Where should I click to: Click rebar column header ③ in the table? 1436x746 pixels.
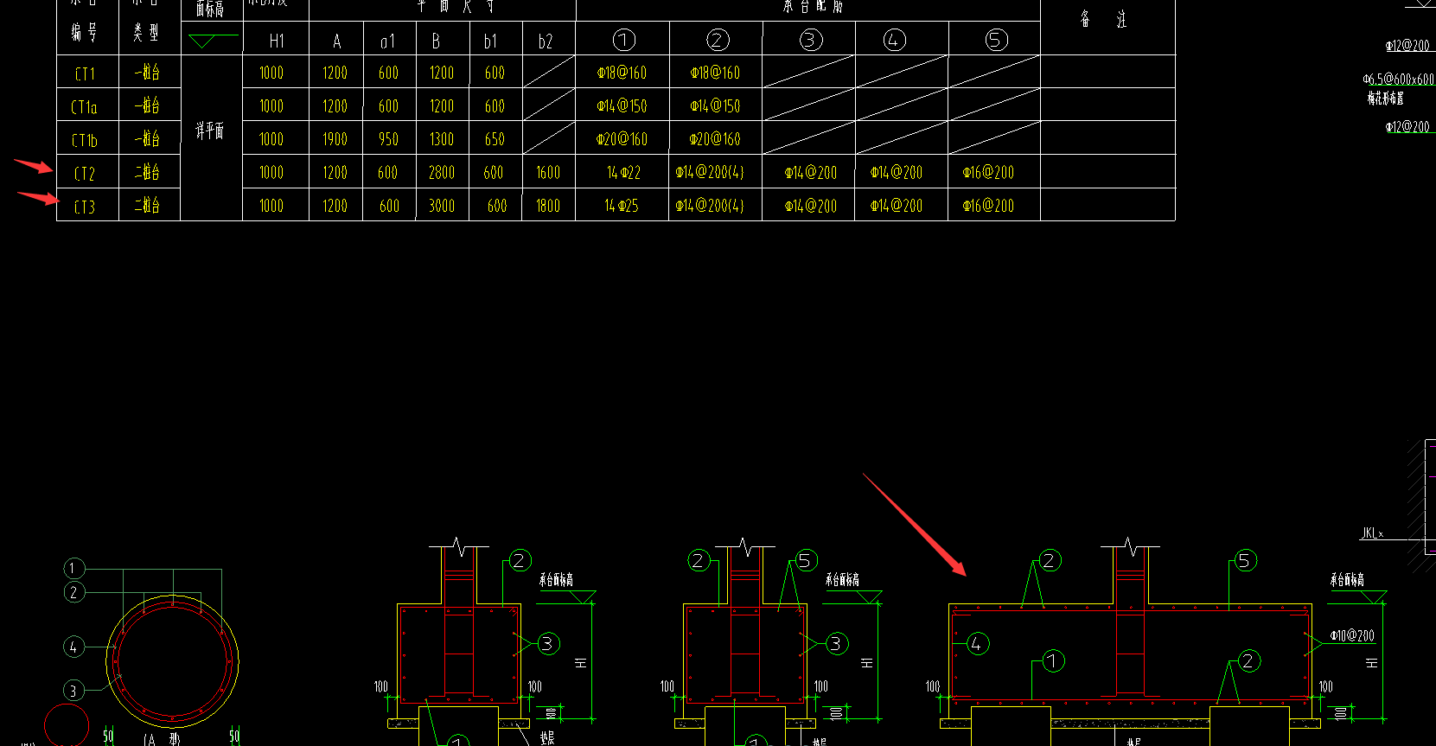[x=810, y=40]
